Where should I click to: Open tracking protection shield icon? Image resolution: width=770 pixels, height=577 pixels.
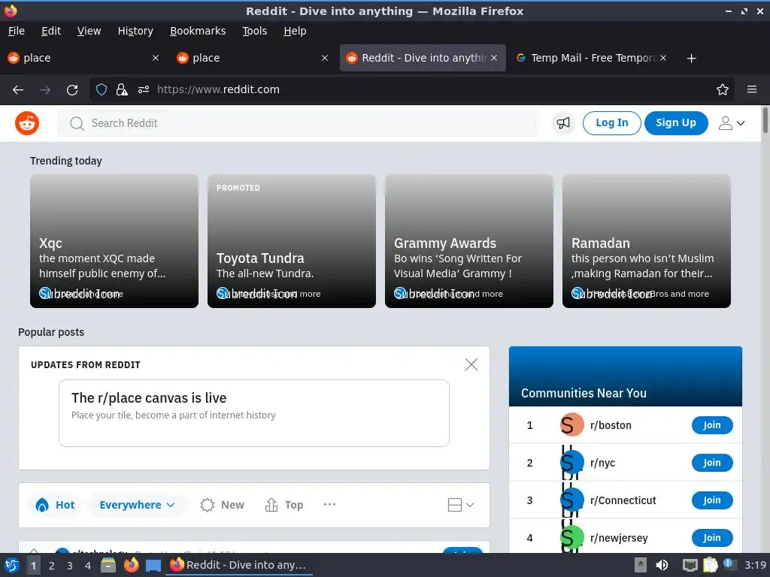102,90
